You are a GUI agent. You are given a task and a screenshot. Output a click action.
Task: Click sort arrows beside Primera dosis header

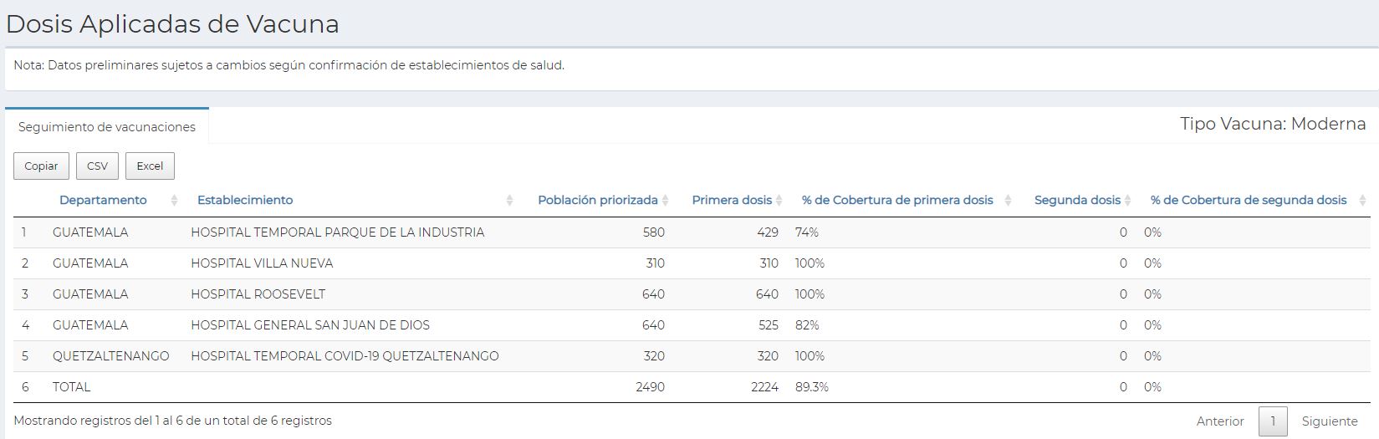(x=779, y=201)
